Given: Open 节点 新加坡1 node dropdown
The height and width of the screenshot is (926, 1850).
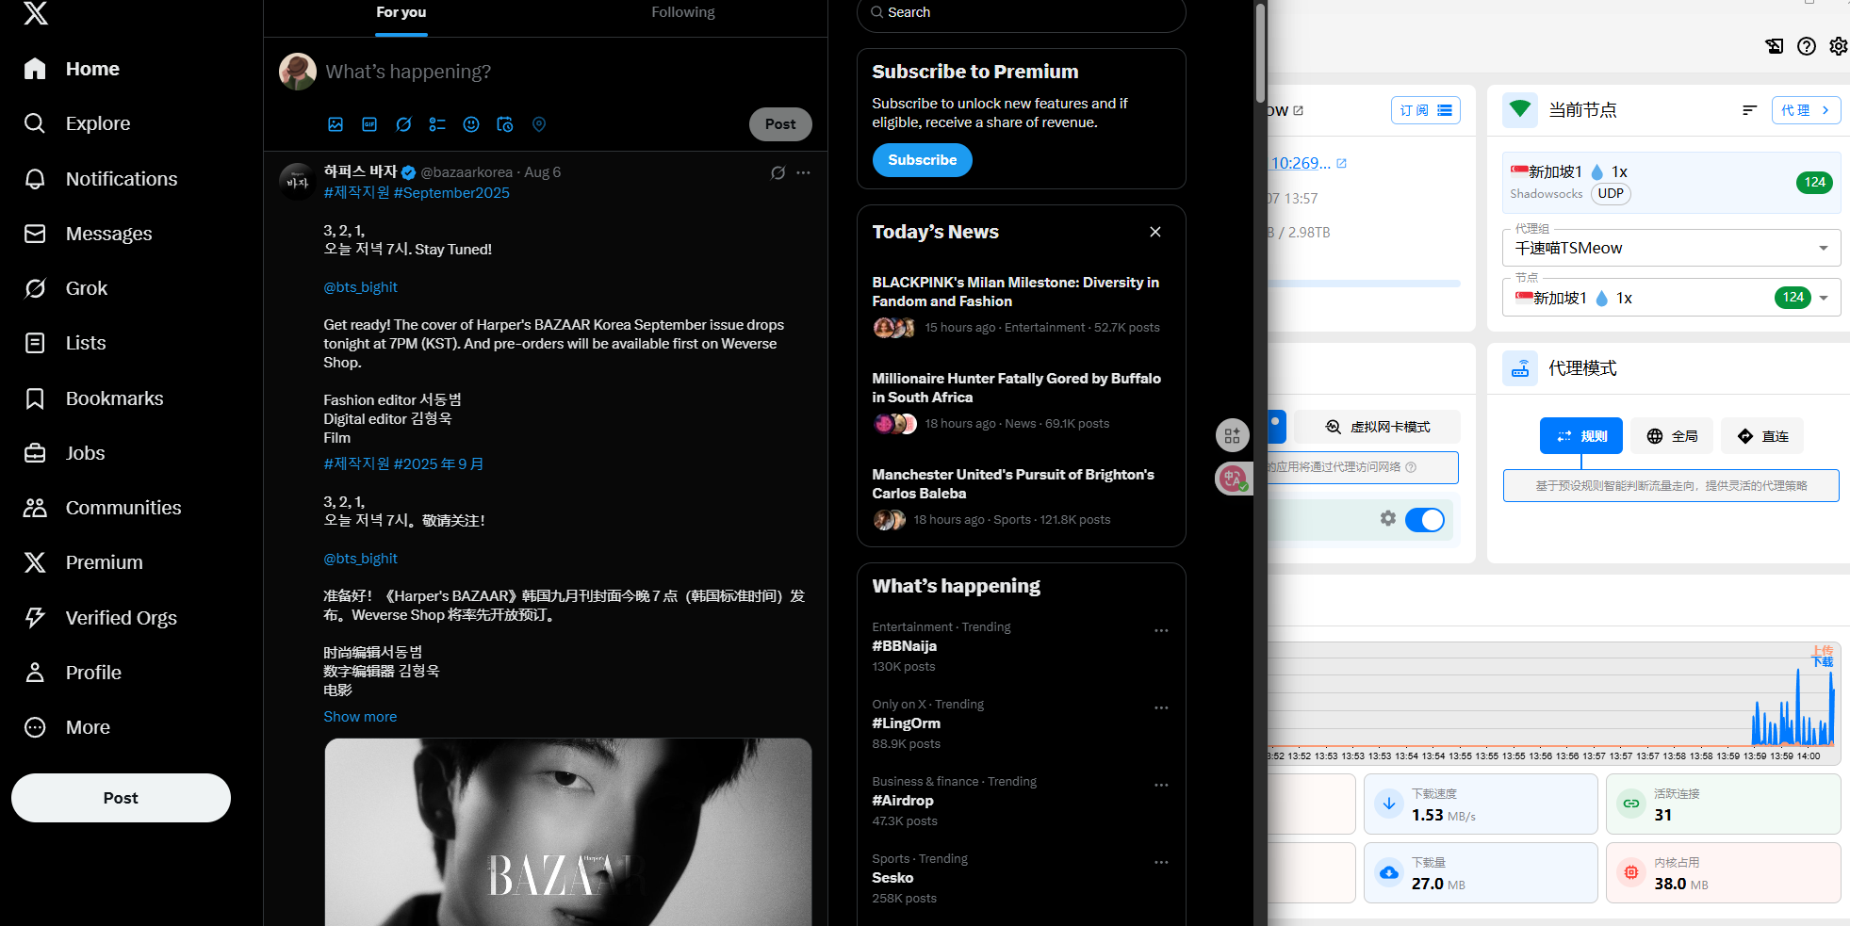Looking at the screenshot, I should (x=1671, y=298).
